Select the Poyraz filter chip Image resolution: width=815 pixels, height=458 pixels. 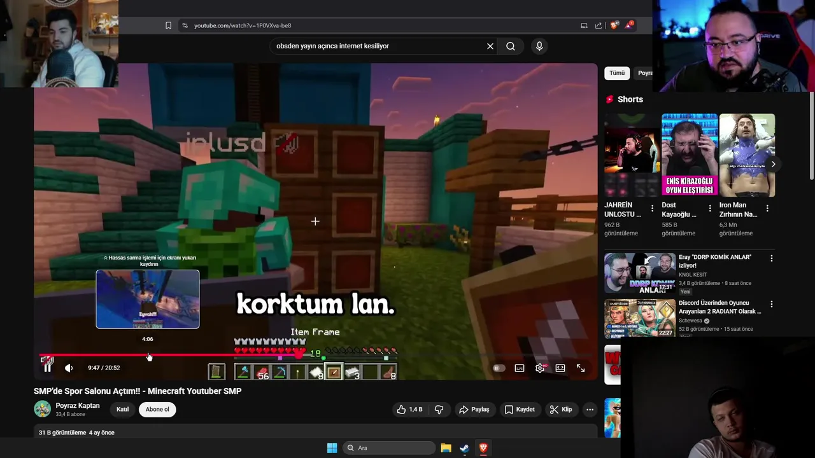pos(644,73)
